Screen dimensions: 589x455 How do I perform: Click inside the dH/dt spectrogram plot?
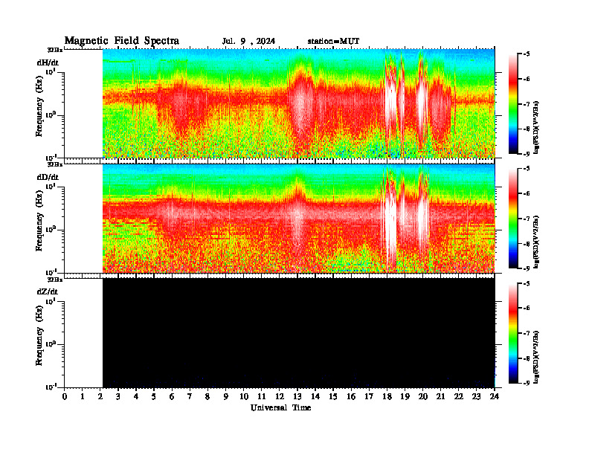(299, 103)
